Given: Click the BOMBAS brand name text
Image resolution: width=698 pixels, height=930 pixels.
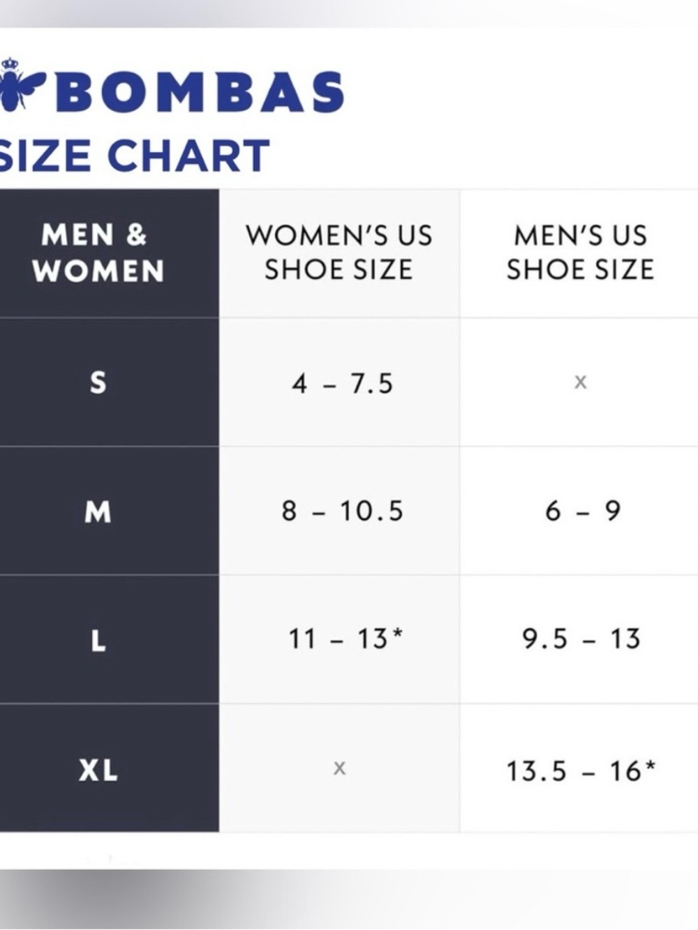Looking at the screenshot, I should (x=202, y=93).
